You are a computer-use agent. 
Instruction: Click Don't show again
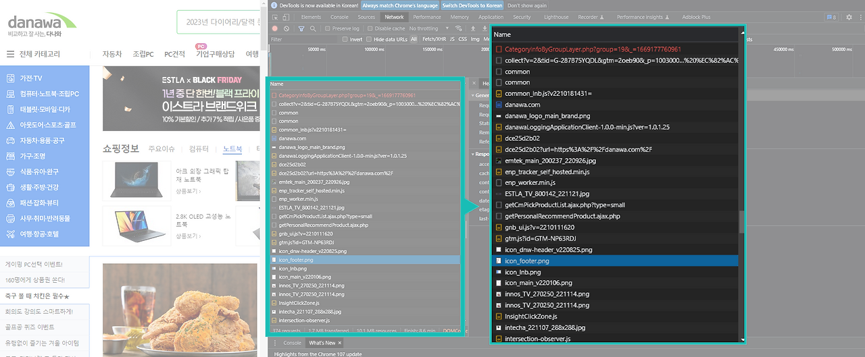[526, 5]
